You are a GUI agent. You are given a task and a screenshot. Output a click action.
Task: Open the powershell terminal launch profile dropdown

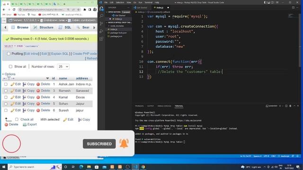click(x=283, y=106)
